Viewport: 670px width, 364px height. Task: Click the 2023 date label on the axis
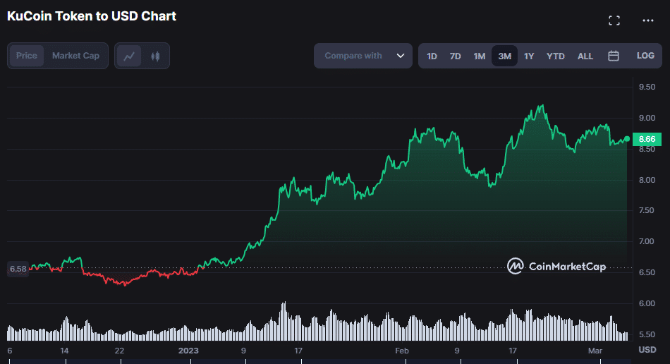(188, 351)
